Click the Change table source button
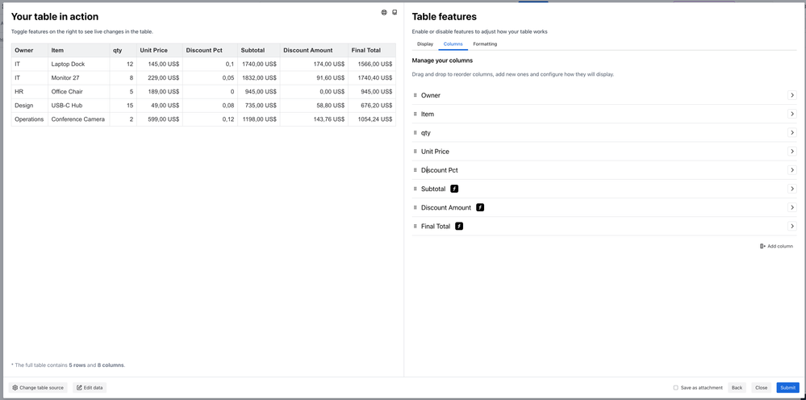 (x=38, y=388)
